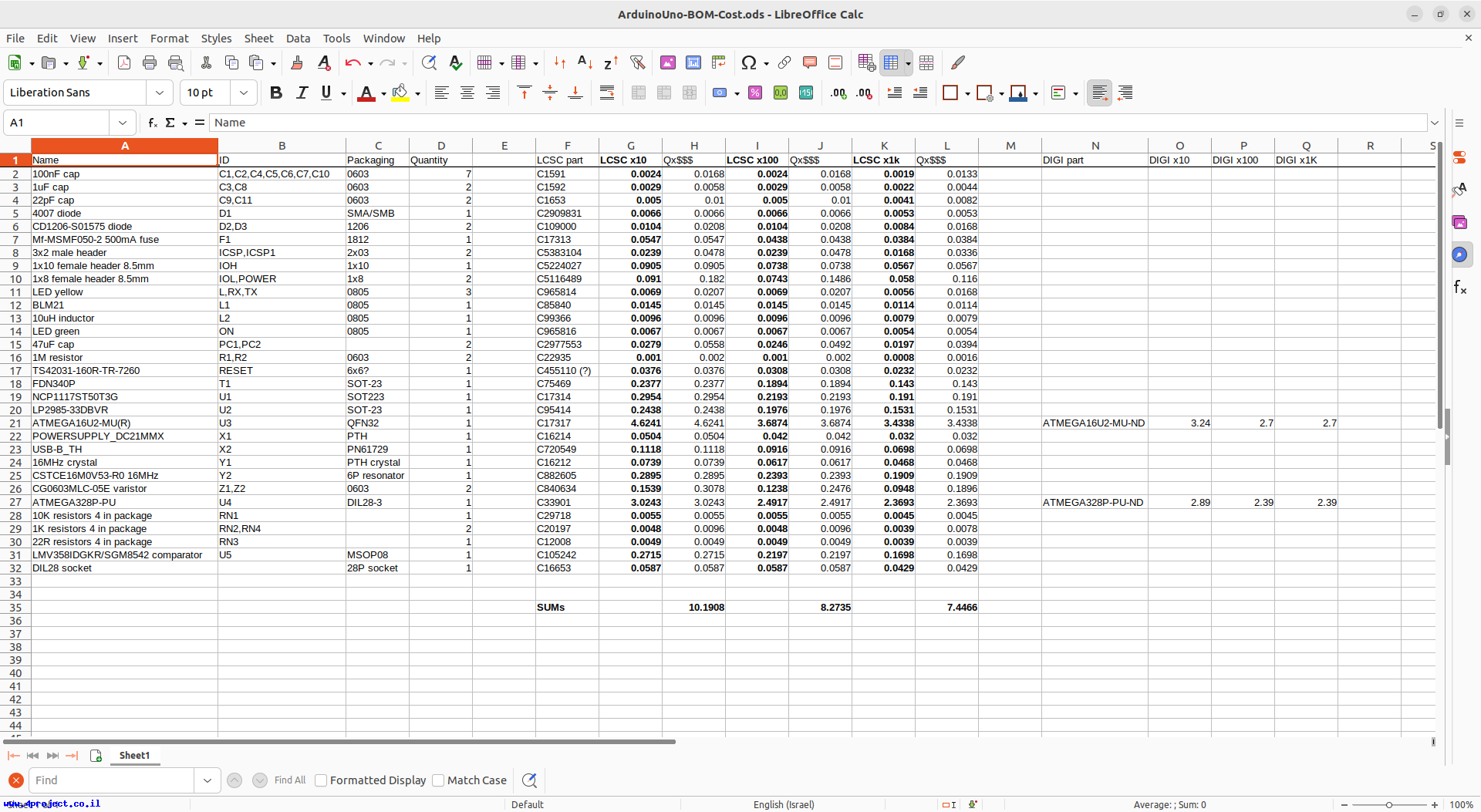Expand the font name dropdown
The width and height of the screenshot is (1481, 812).
(x=160, y=93)
